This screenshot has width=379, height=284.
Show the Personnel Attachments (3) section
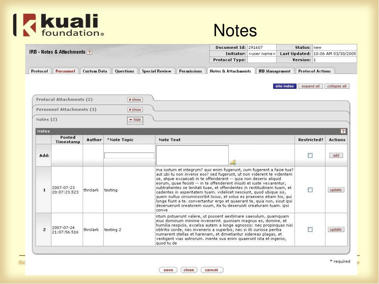pos(135,109)
